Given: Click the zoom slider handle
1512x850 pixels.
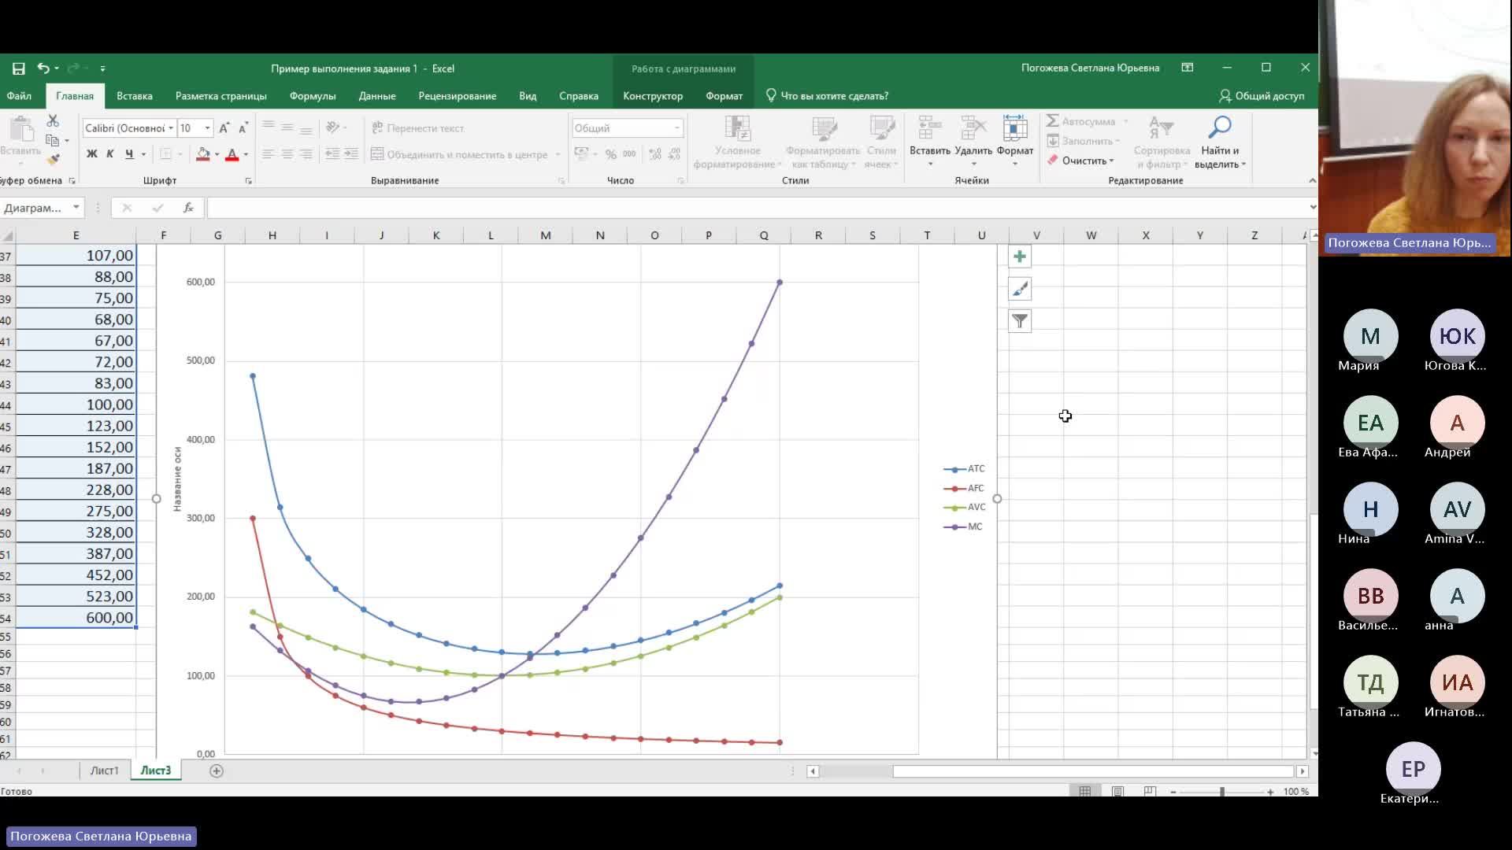Looking at the screenshot, I should (1222, 792).
